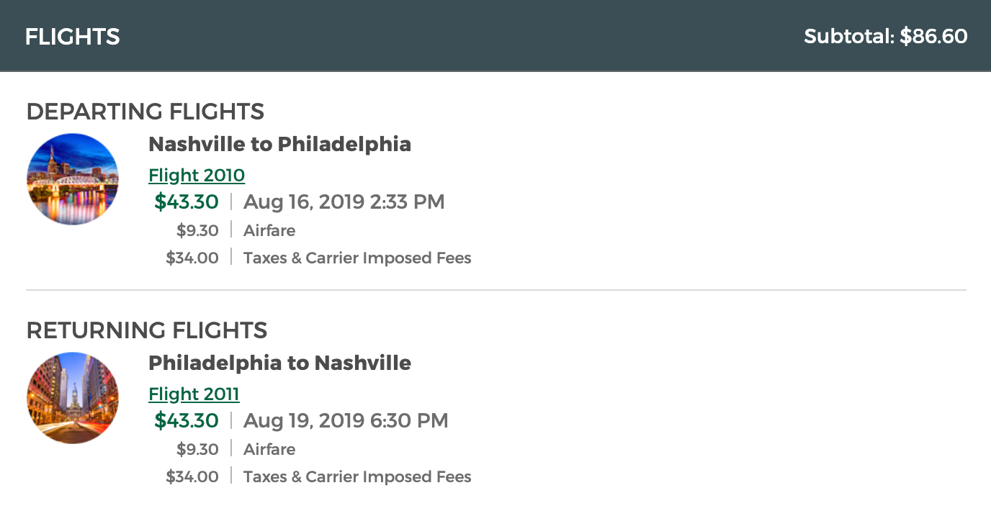Click the $9.30 airfare amount for departing flight

click(197, 230)
